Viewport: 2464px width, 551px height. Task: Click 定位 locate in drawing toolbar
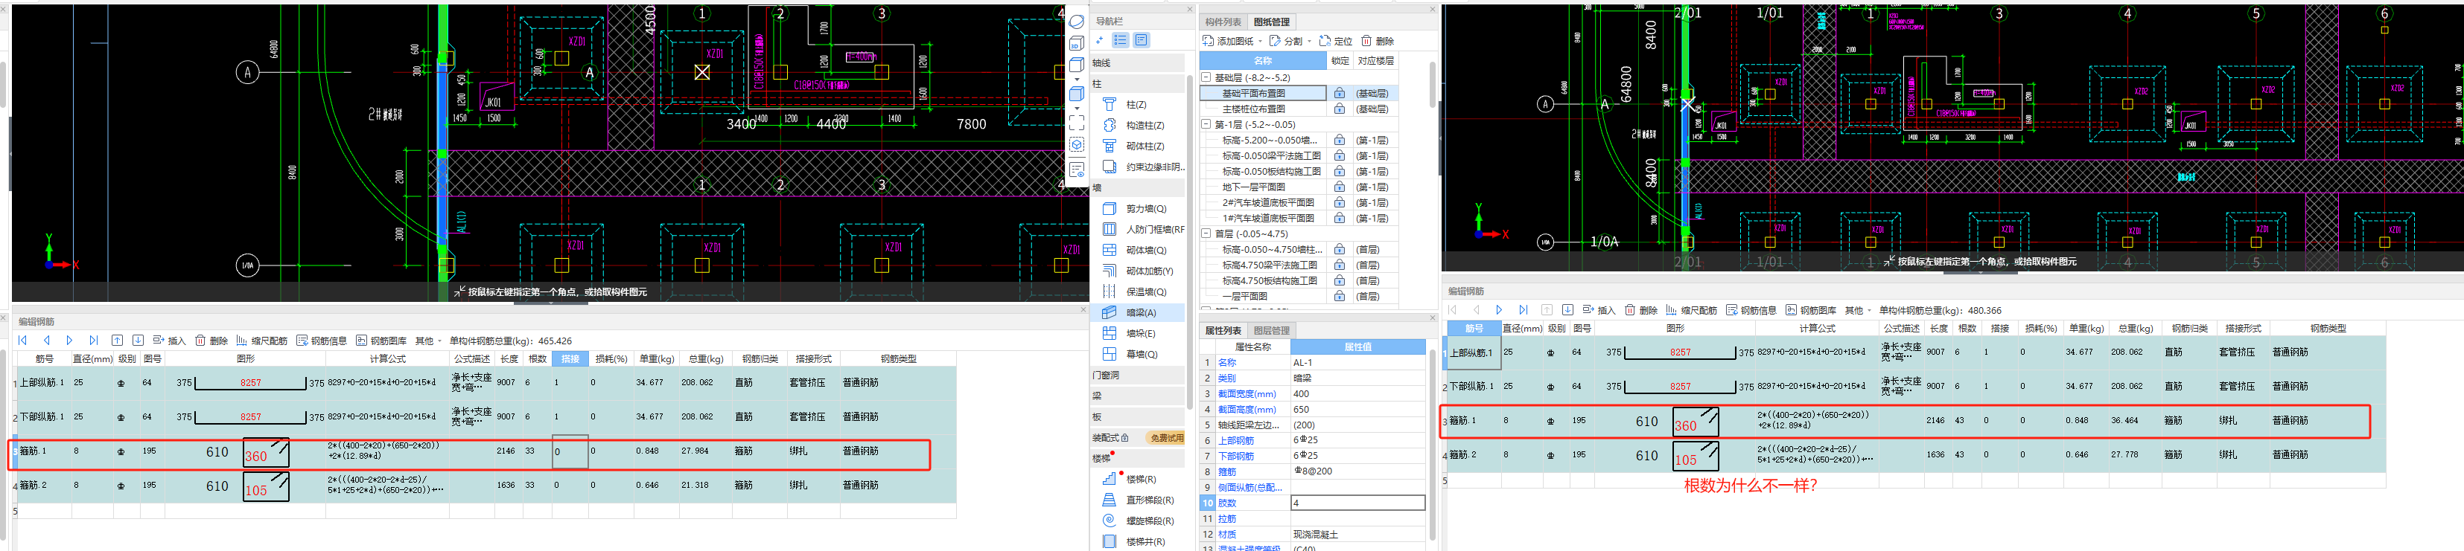pyautogui.click(x=1335, y=41)
